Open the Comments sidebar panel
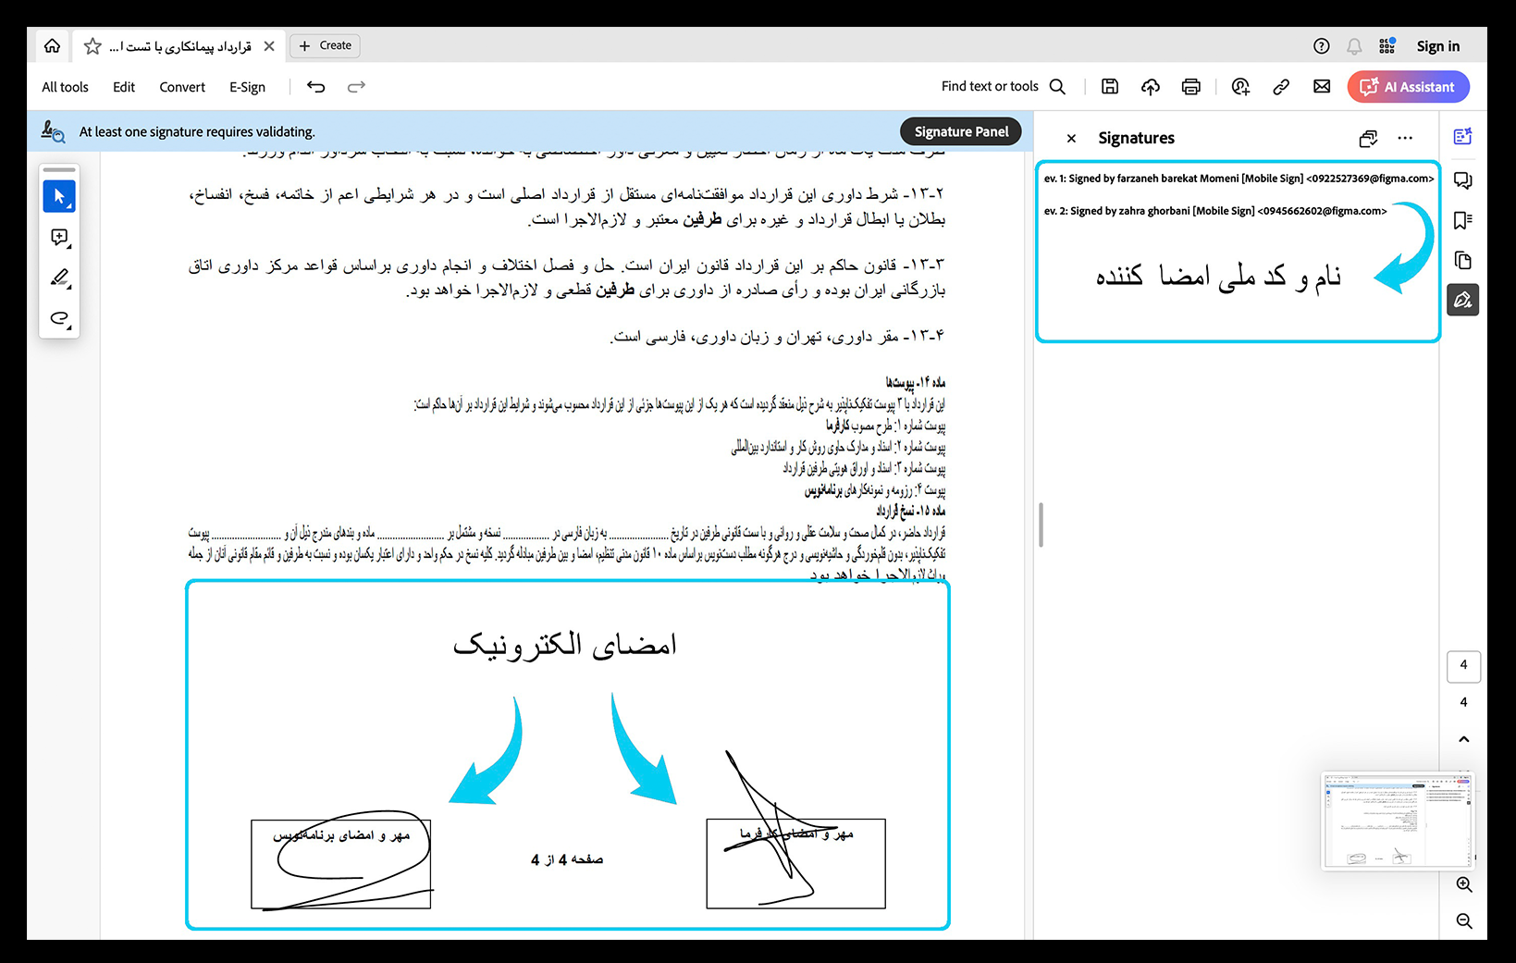This screenshot has height=963, width=1516. pos(1462,180)
